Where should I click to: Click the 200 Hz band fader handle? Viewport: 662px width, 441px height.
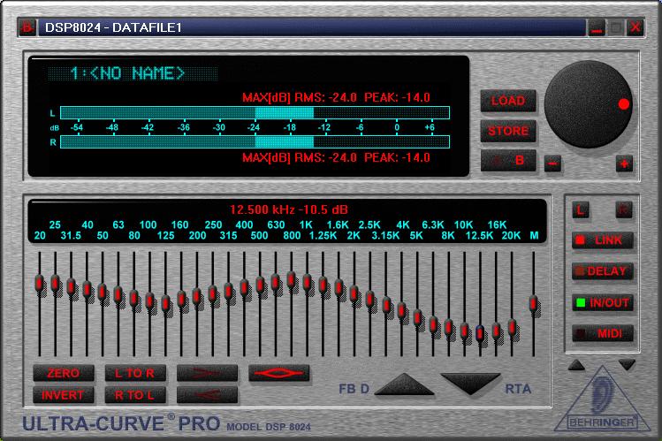click(x=197, y=297)
